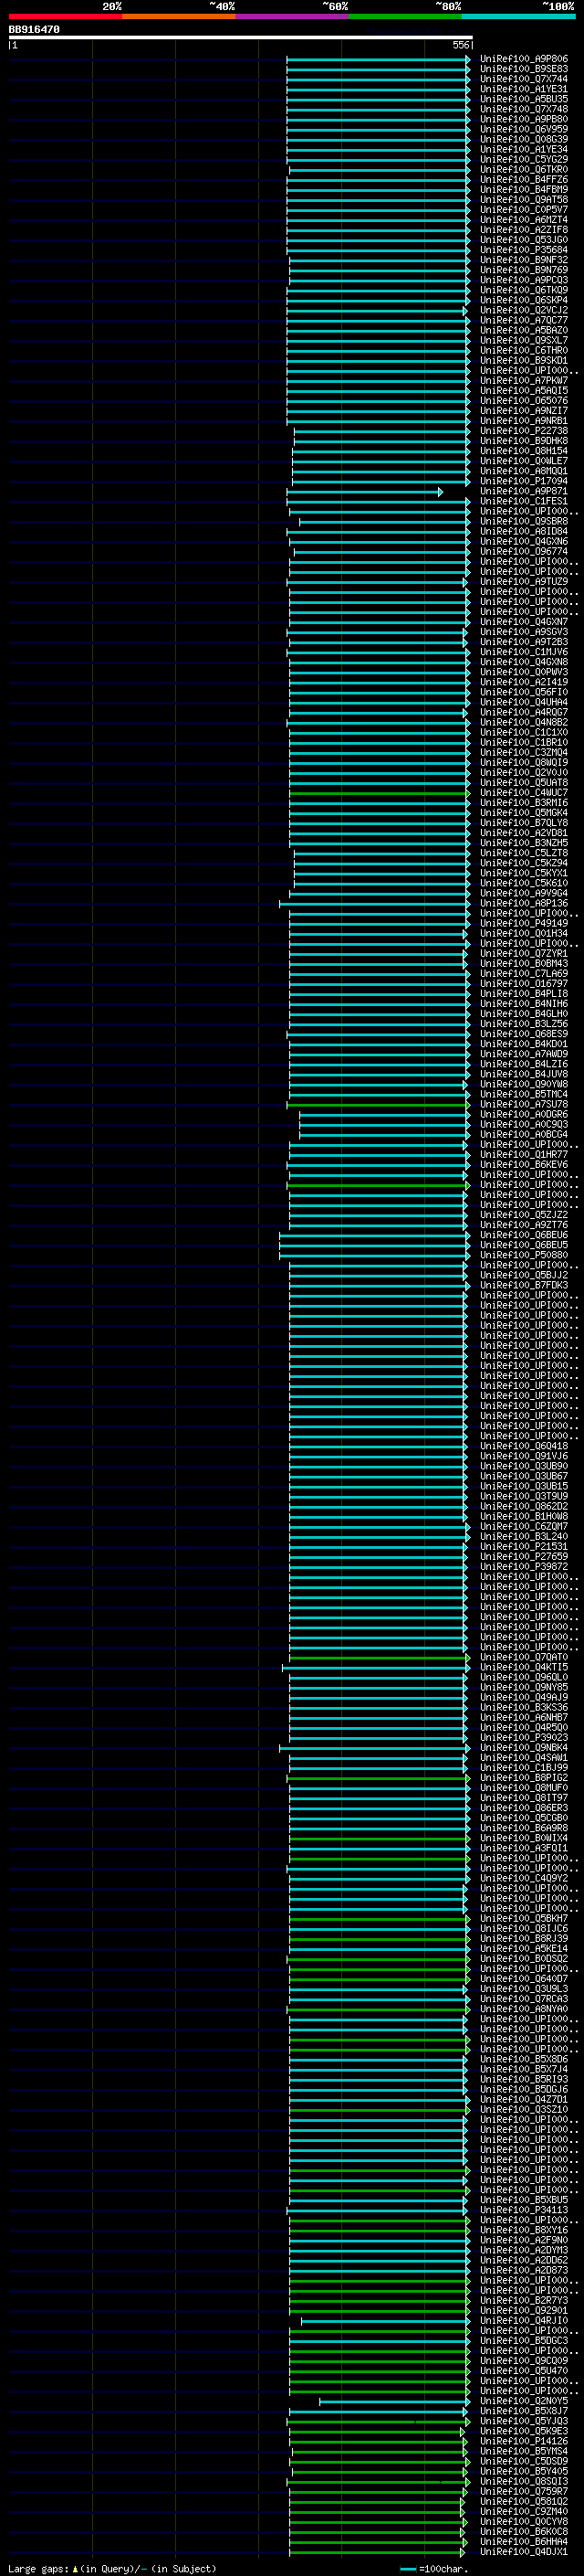Select entry UniRef100_B7QLY8
This screenshot has width=584, height=2576.
coord(523,823)
